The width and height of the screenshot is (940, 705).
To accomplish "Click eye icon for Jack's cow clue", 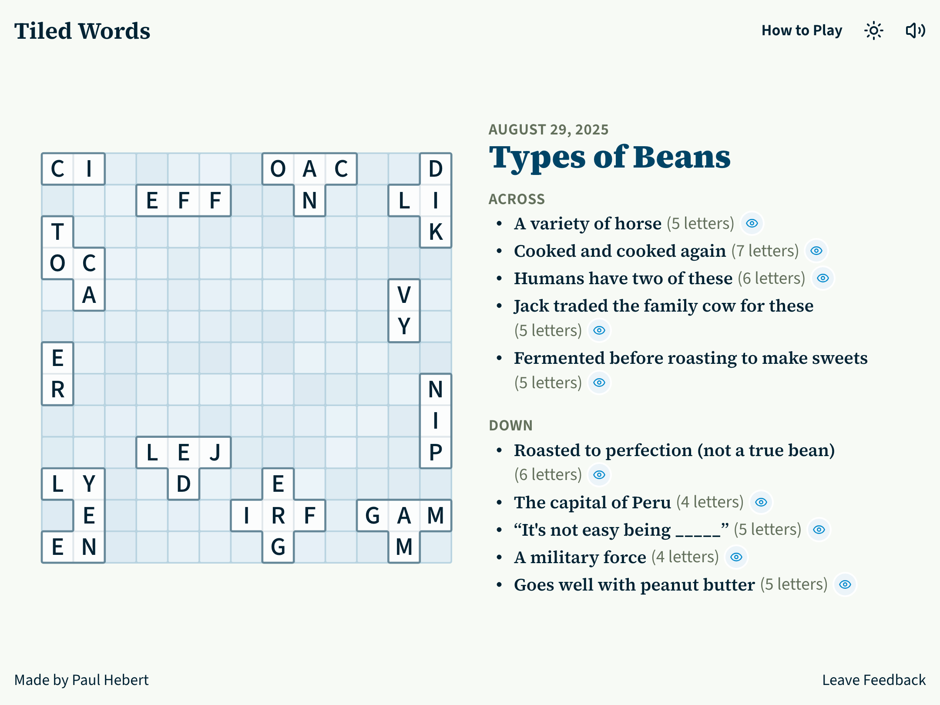I will [x=599, y=330].
